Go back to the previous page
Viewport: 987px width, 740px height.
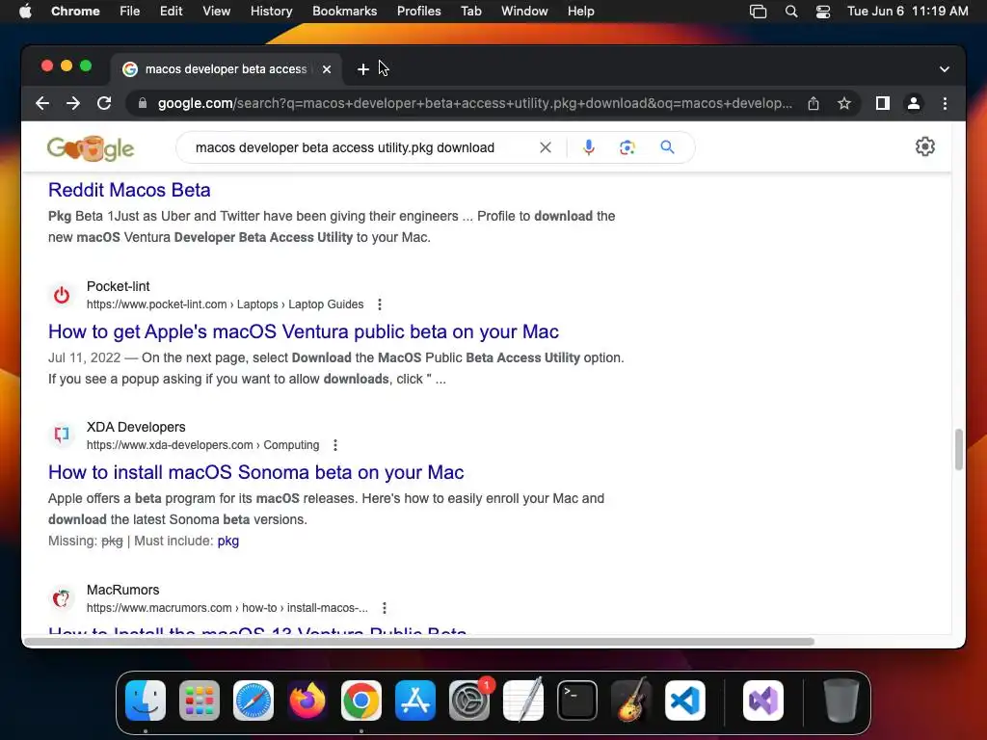pyautogui.click(x=42, y=103)
